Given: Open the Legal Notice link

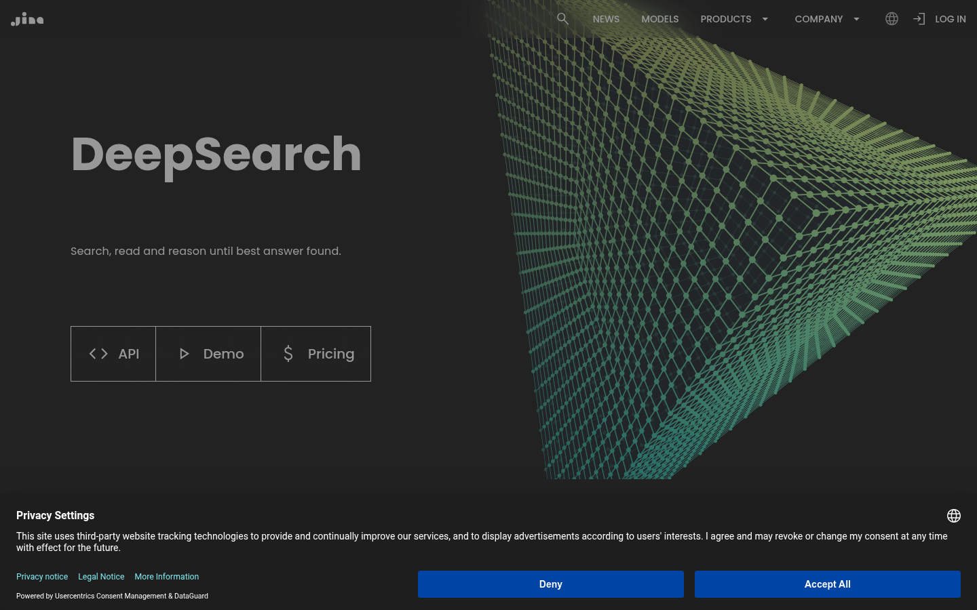Looking at the screenshot, I should (x=101, y=577).
